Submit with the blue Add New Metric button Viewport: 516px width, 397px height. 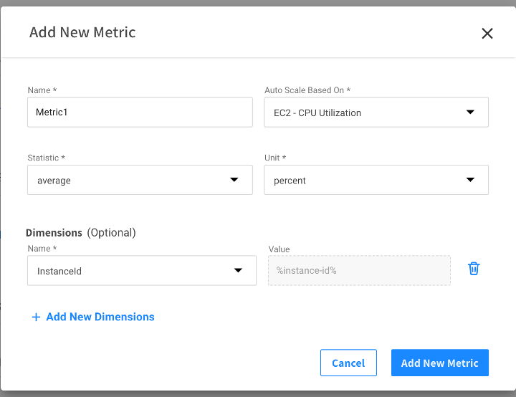tap(439, 363)
